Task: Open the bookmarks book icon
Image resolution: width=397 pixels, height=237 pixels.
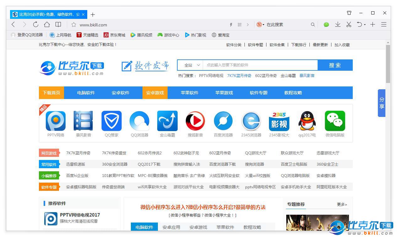Action: tap(58, 25)
